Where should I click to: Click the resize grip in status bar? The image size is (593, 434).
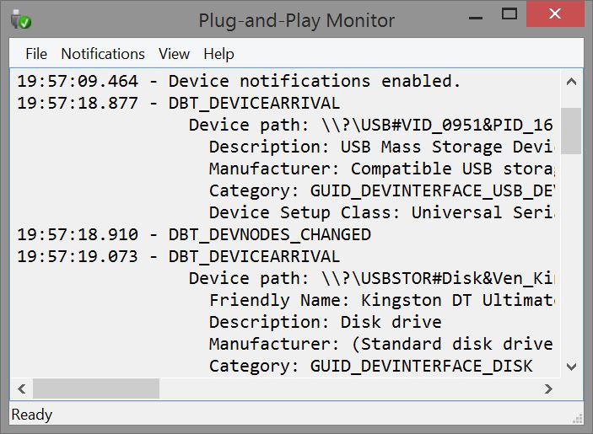pyautogui.click(x=578, y=419)
